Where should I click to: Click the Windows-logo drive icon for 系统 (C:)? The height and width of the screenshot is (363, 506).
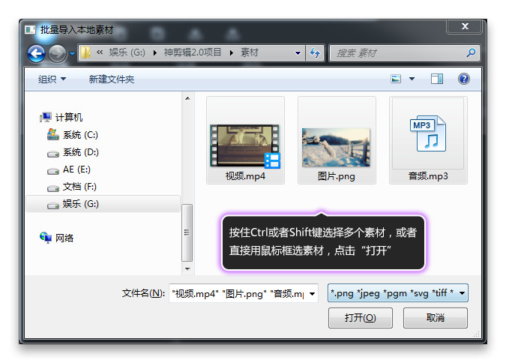(x=53, y=134)
